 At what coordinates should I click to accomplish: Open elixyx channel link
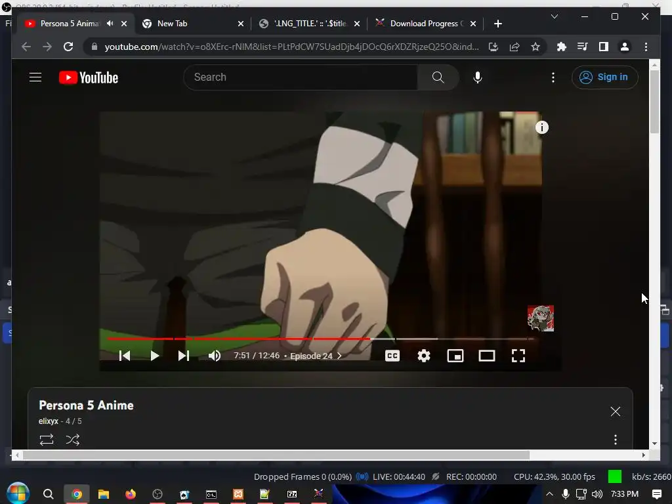[x=49, y=421]
